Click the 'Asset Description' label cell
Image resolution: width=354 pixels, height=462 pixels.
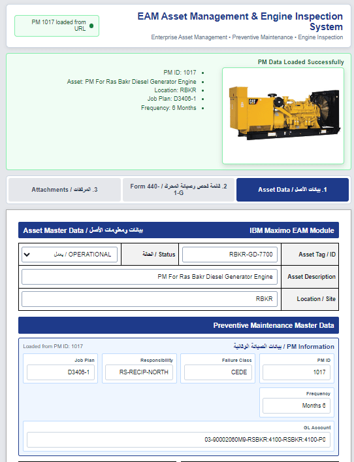[x=310, y=277]
